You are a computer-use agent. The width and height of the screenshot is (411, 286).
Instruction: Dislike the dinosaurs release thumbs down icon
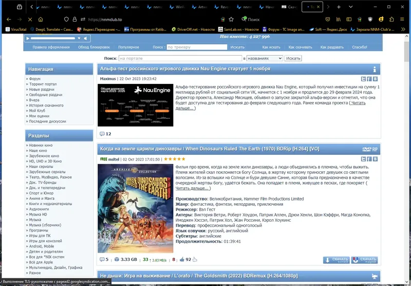coord(195,259)
